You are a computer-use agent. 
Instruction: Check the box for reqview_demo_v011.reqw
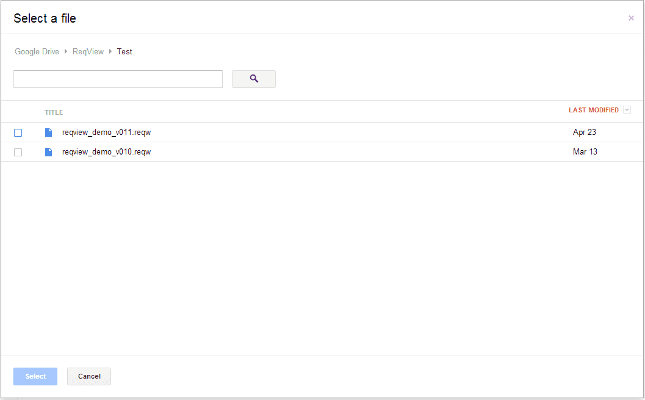click(x=18, y=133)
